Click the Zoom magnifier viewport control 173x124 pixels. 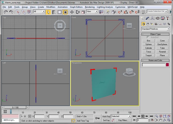click(x=156, y=116)
